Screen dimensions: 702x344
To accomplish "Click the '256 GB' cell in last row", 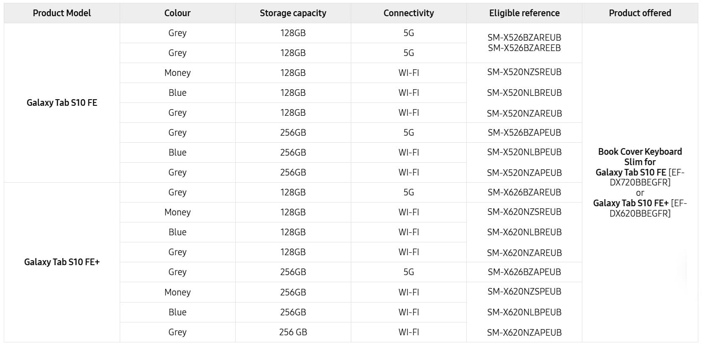I will pyautogui.click(x=293, y=332).
